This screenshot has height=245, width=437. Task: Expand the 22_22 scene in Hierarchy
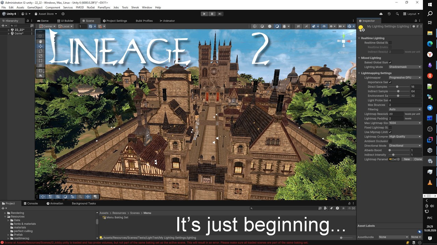pyautogui.click(x=9, y=30)
